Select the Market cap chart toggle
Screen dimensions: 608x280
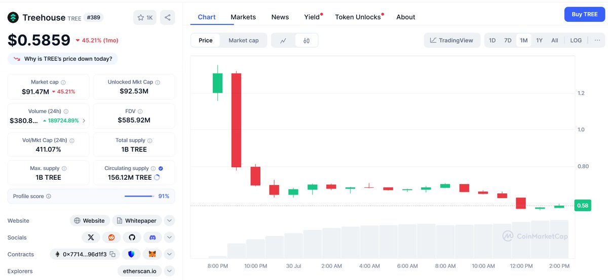pos(244,41)
